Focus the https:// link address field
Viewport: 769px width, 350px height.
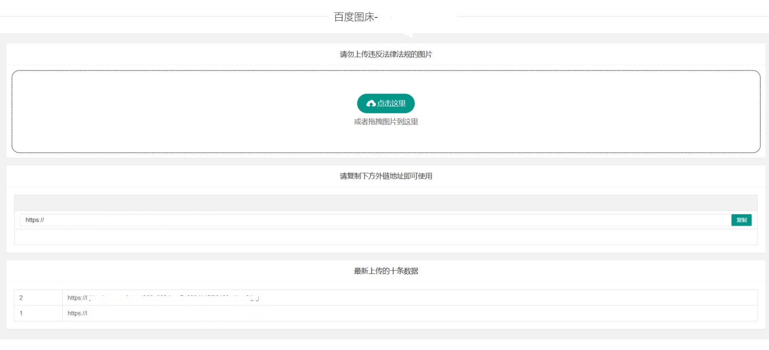point(375,220)
